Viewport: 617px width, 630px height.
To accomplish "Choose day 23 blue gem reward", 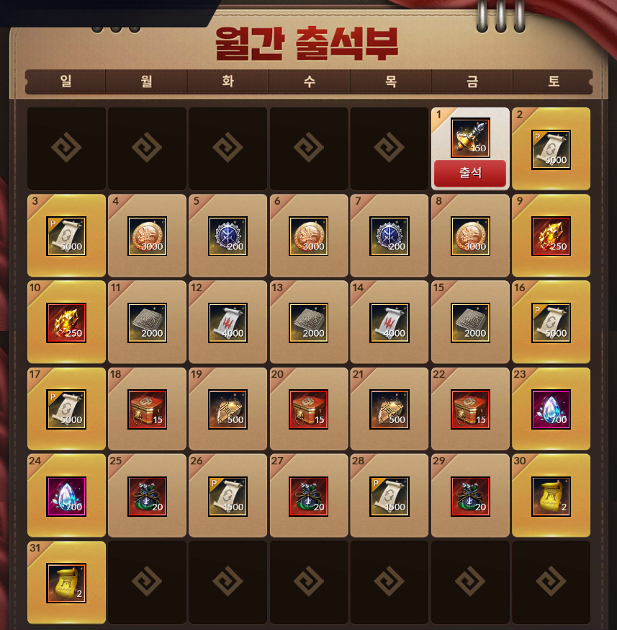I will point(551,409).
